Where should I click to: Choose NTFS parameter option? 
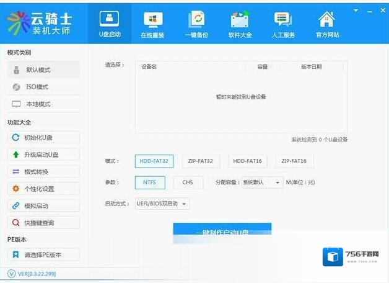coord(150,182)
